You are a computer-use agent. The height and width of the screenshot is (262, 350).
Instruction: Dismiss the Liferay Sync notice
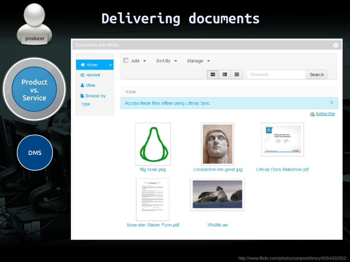click(x=332, y=102)
